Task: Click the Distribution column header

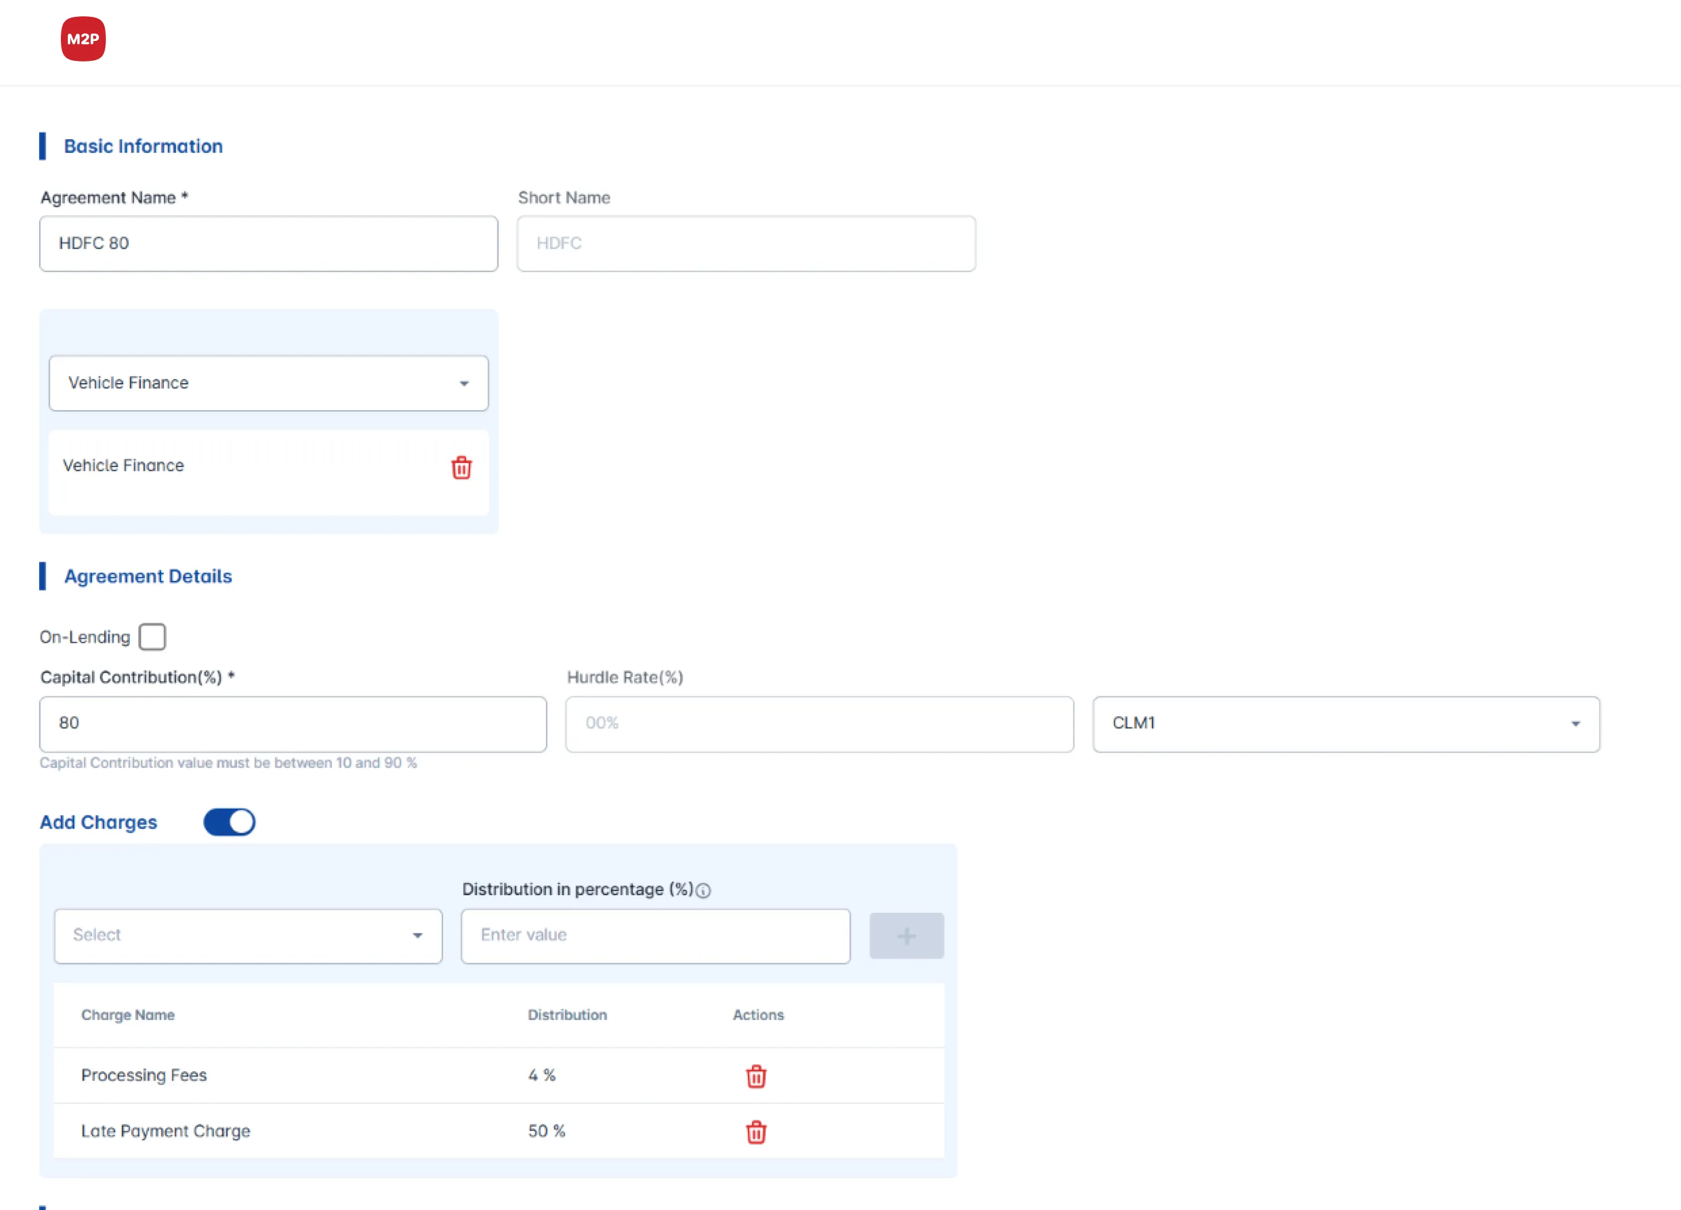Action: pos(567,1015)
